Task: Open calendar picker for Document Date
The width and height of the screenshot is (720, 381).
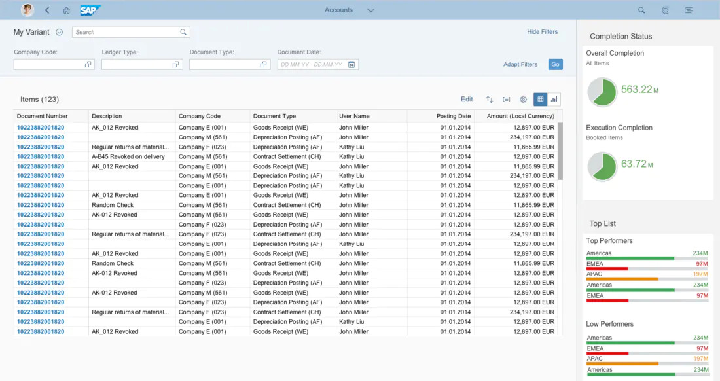Action: (351, 65)
